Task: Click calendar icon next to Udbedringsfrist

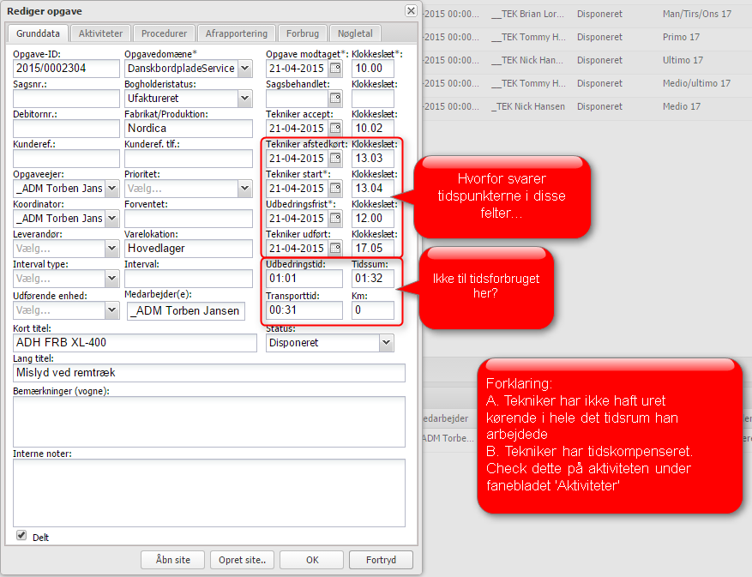Action: [x=335, y=219]
